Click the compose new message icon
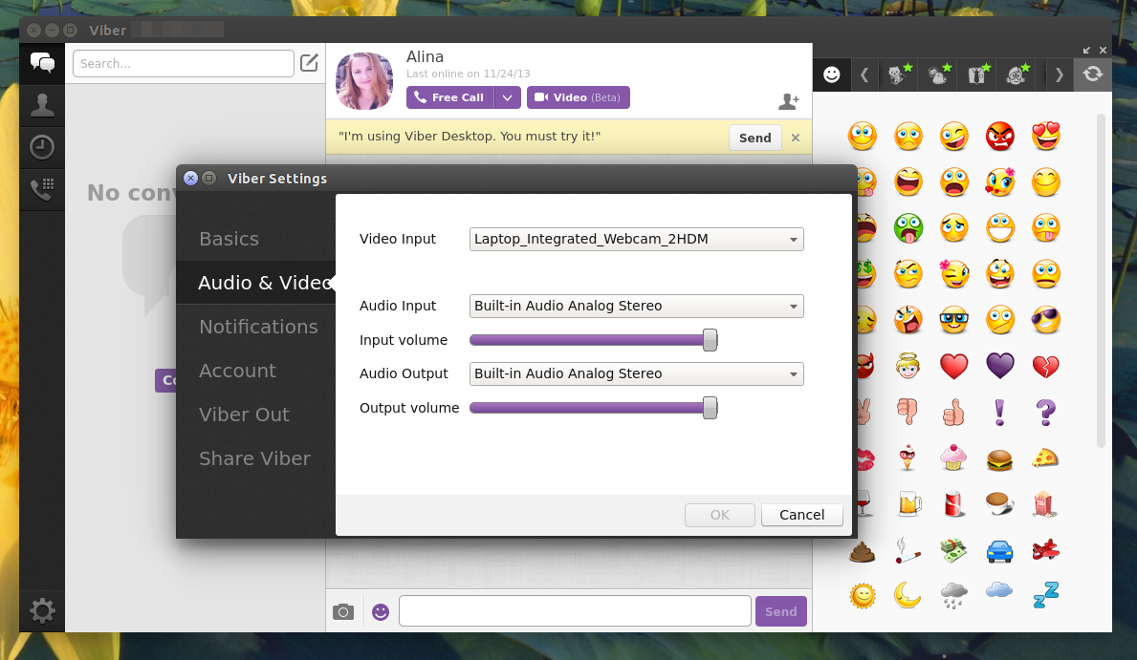This screenshot has width=1137, height=660. click(x=309, y=63)
